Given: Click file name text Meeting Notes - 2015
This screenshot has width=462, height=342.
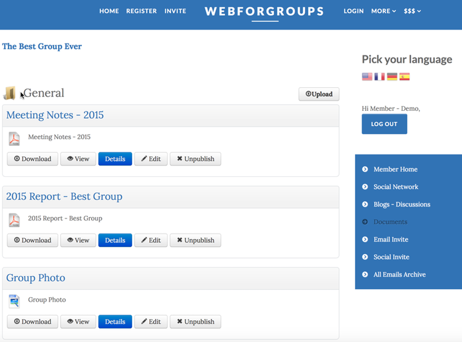Looking at the screenshot, I should [59, 137].
